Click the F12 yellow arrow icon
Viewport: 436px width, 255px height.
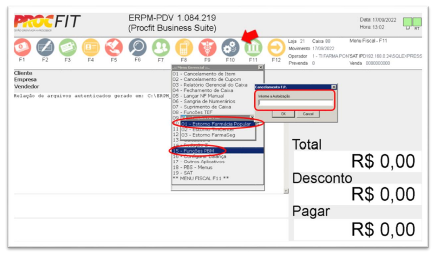(276, 47)
